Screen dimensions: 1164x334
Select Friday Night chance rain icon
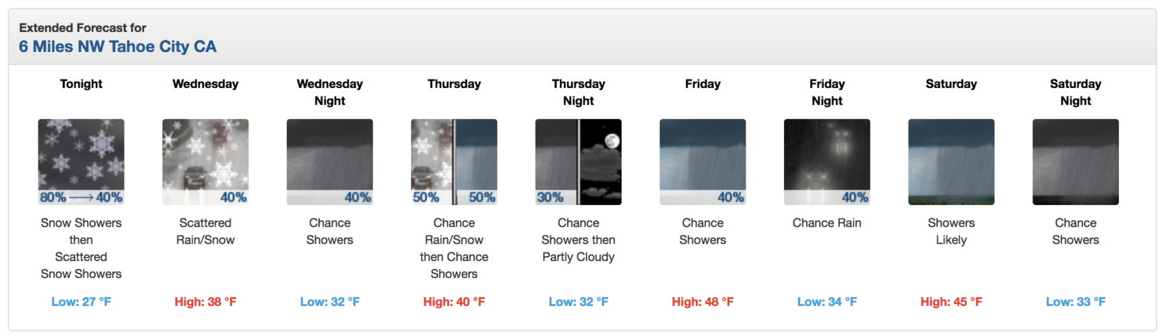coord(827,162)
